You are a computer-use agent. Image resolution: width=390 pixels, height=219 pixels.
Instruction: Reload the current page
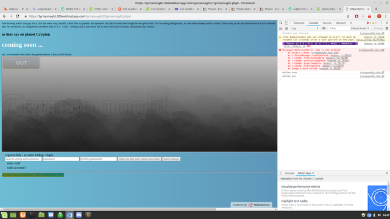pyautogui.click(x=18, y=16)
